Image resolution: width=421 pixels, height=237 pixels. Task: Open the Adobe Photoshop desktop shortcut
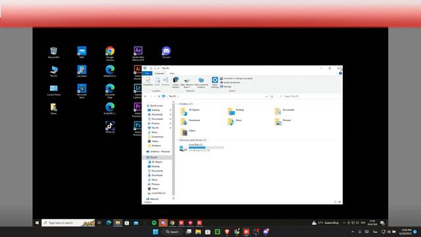coord(137,128)
